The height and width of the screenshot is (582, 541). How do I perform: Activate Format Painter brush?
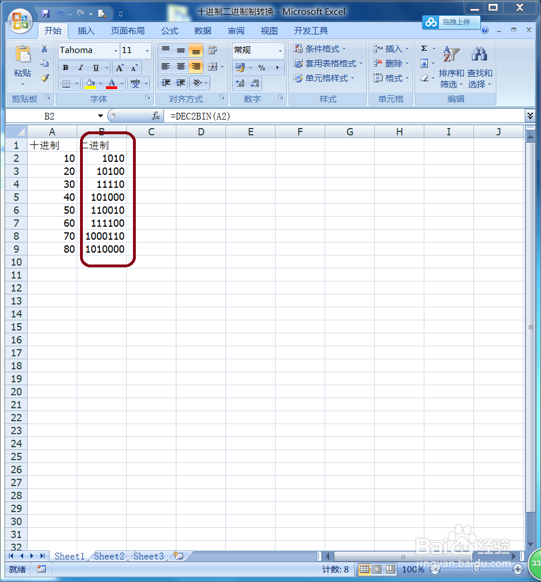[45, 78]
